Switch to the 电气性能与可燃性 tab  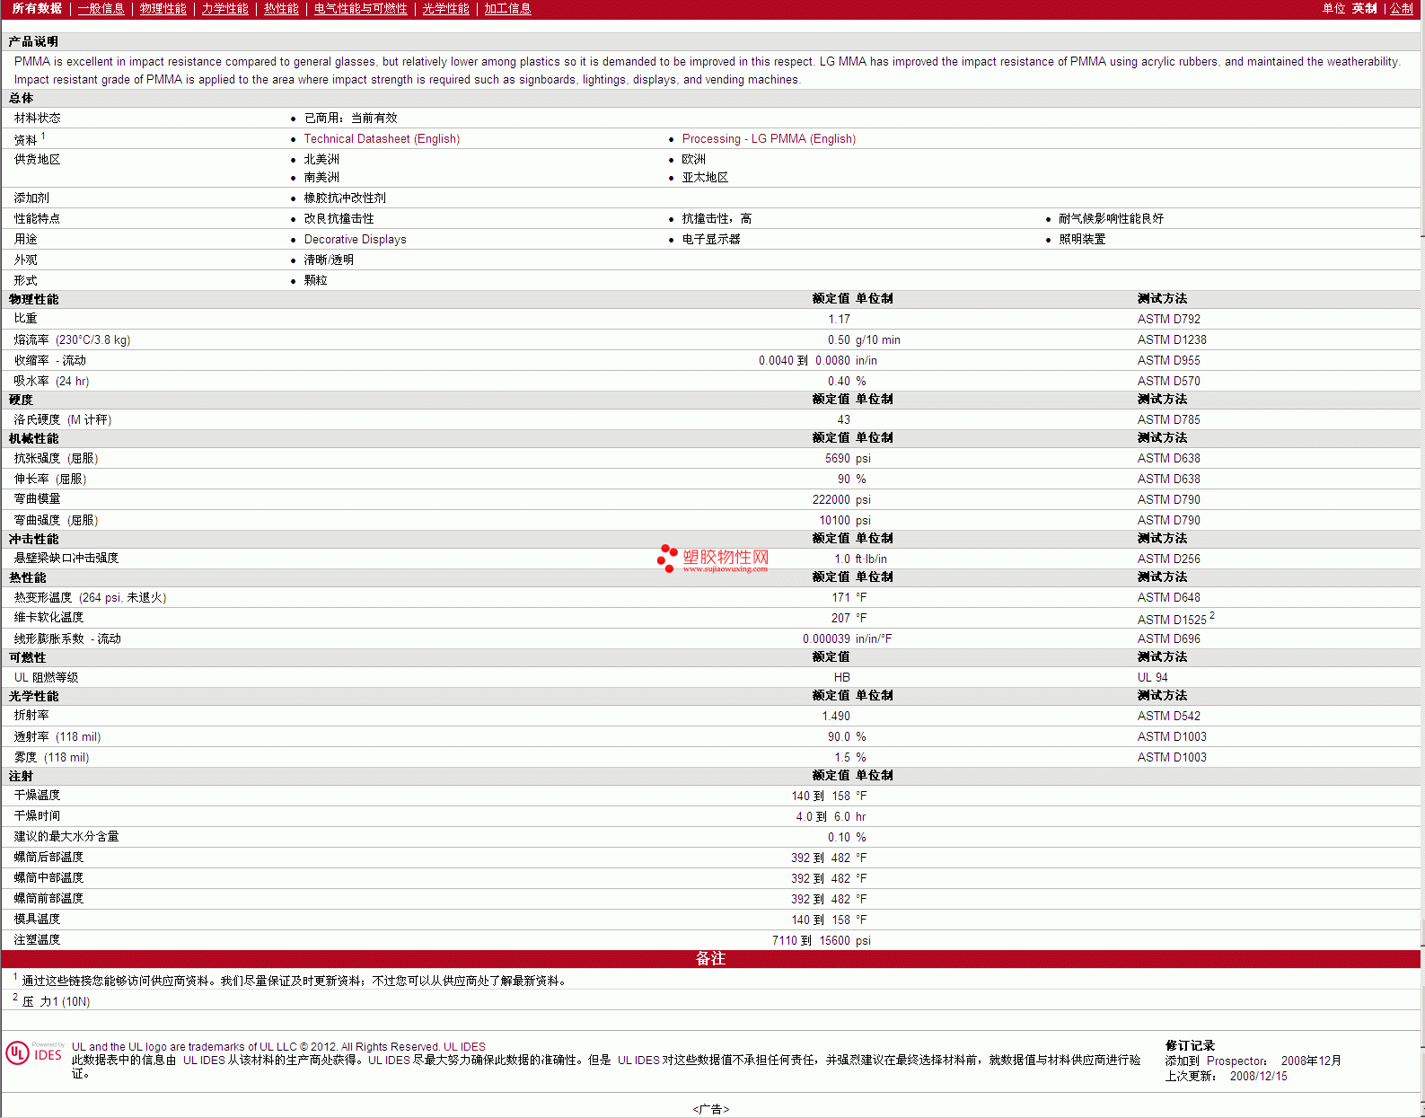coord(361,9)
